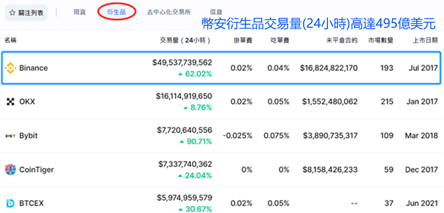Click CoinTiger 24.04% change value
The image size is (444, 213).
coord(198,176)
